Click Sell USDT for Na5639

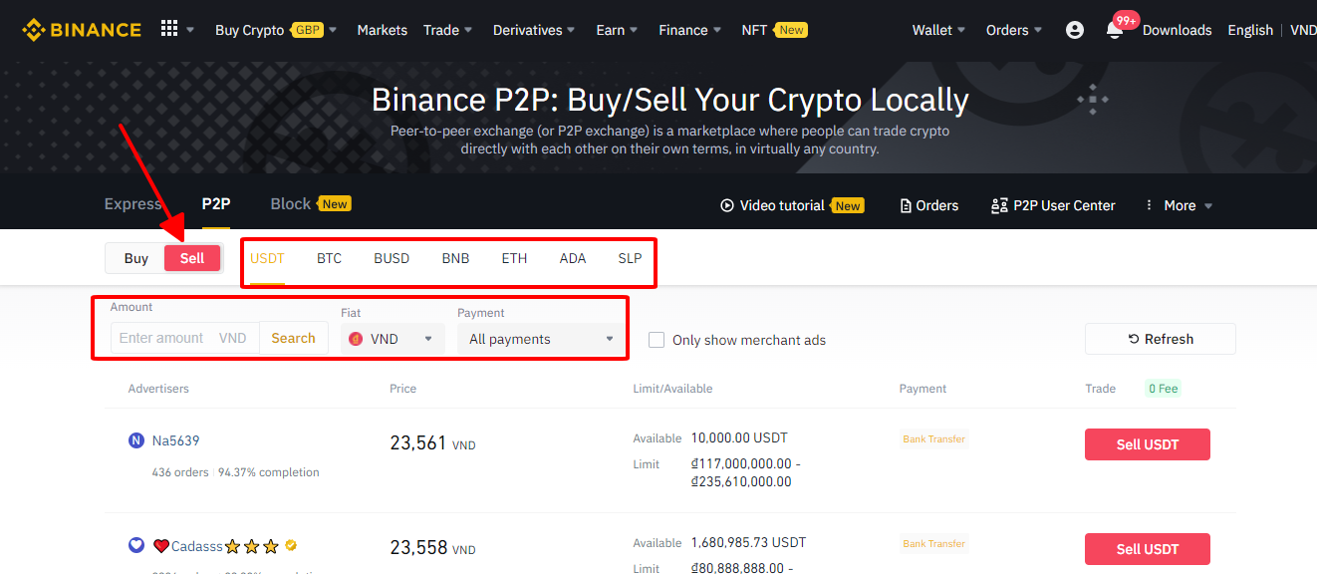click(x=1148, y=444)
